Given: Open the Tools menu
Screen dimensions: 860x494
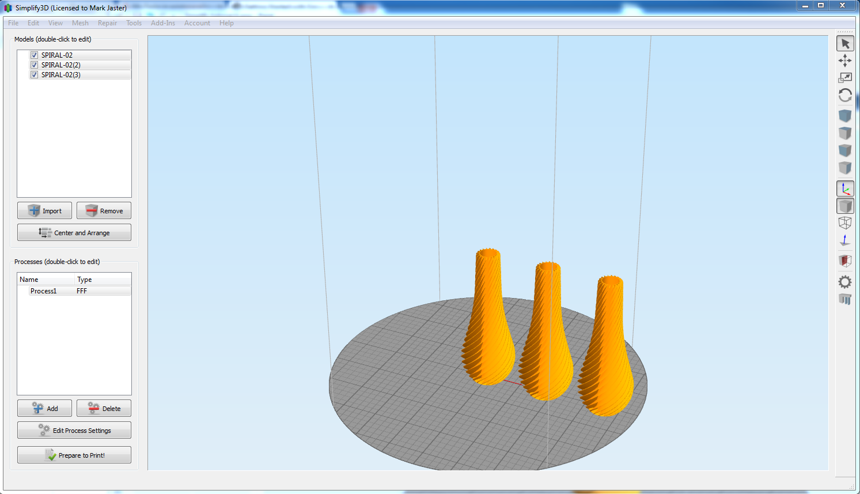Looking at the screenshot, I should 134,23.
